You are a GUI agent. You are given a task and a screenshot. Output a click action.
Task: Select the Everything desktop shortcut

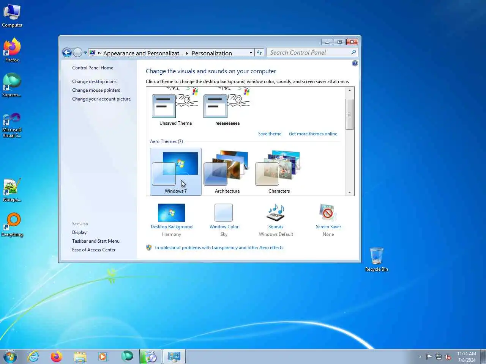(12, 225)
